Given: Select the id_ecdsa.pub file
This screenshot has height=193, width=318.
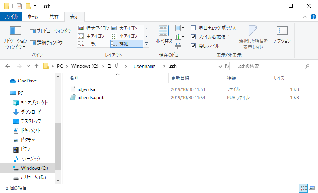Looking at the screenshot, I should (91, 98).
